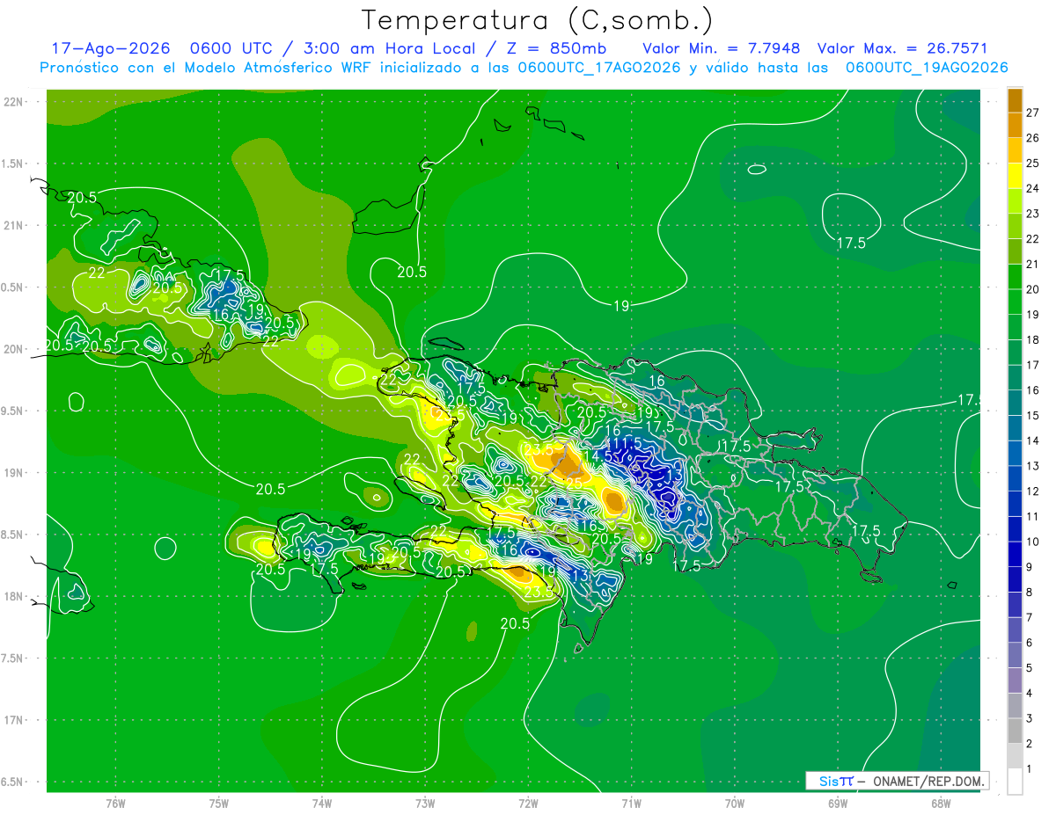Click the '76W' longitude axis label
The height and width of the screenshot is (815, 1056).
pos(115,803)
